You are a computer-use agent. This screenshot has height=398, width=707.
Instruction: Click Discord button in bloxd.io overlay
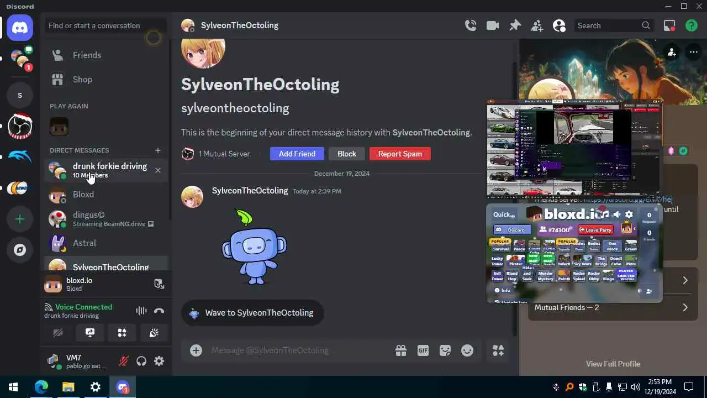coord(512,229)
